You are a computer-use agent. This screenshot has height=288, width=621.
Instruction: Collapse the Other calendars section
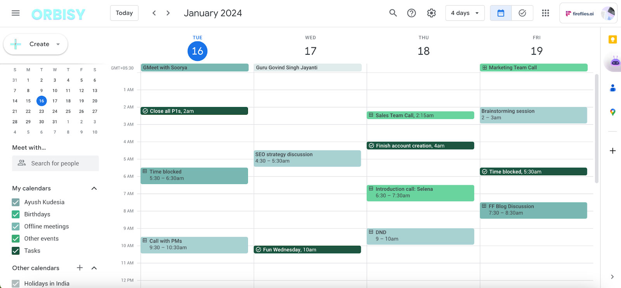(94, 268)
